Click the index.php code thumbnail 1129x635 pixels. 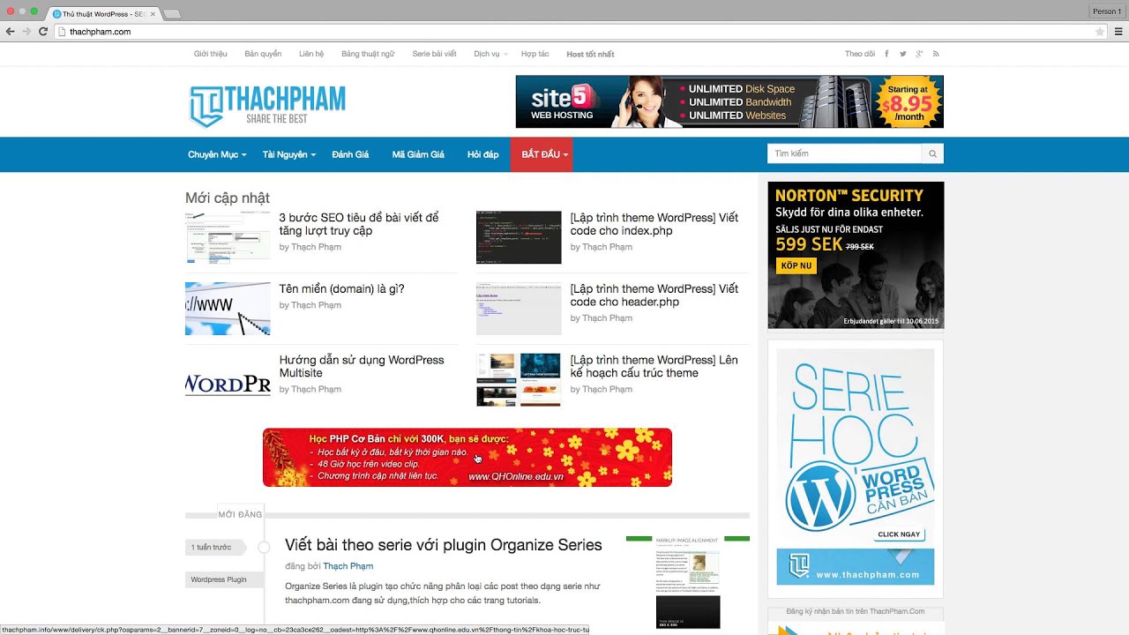click(x=519, y=237)
